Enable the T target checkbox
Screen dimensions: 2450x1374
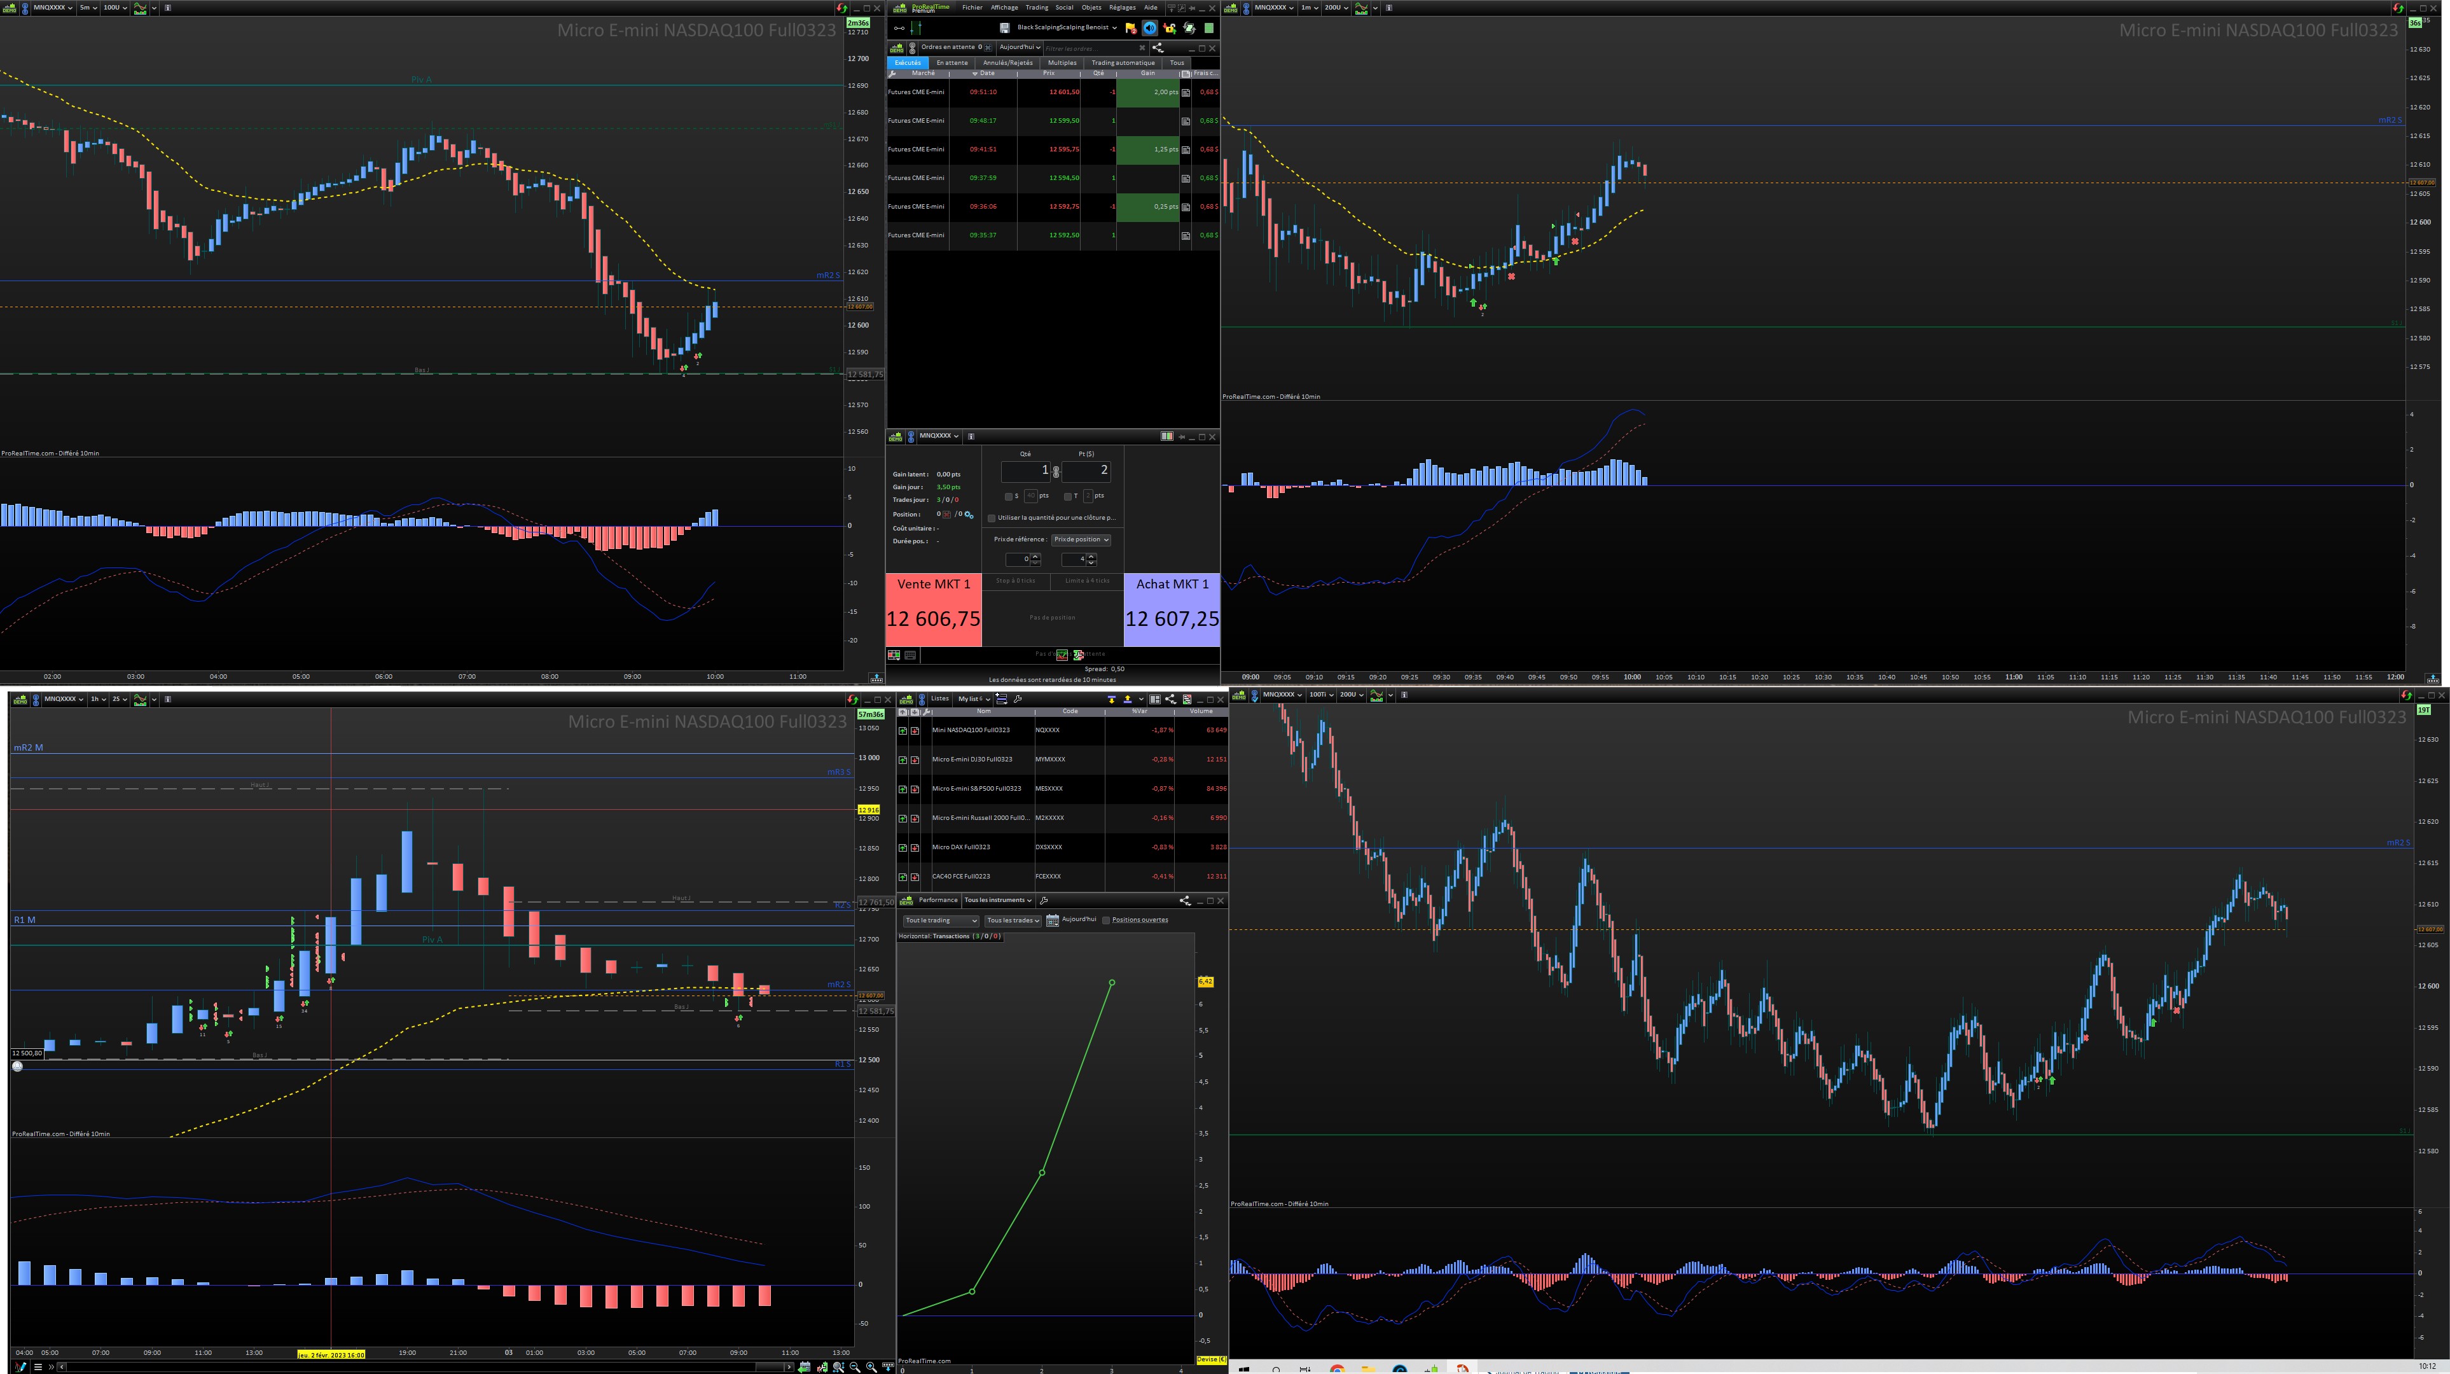tap(1068, 496)
